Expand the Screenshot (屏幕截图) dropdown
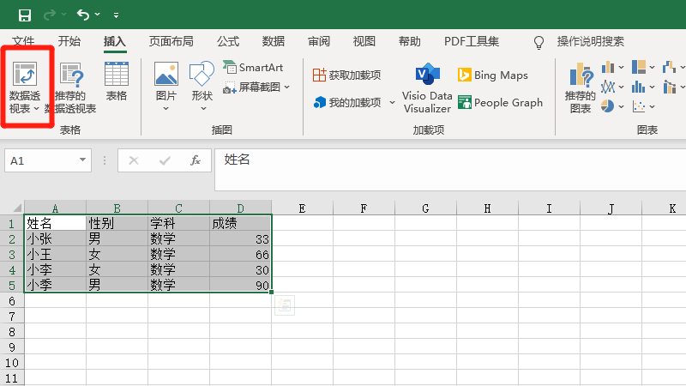 pos(287,87)
